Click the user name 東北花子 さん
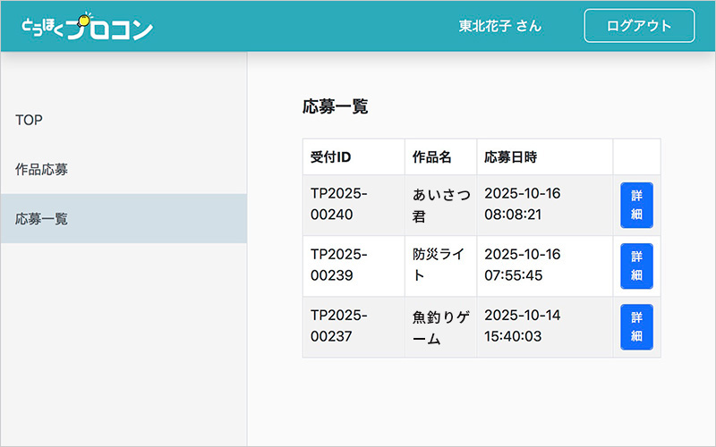The width and height of the screenshot is (716, 447). click(x=499, y=26)
